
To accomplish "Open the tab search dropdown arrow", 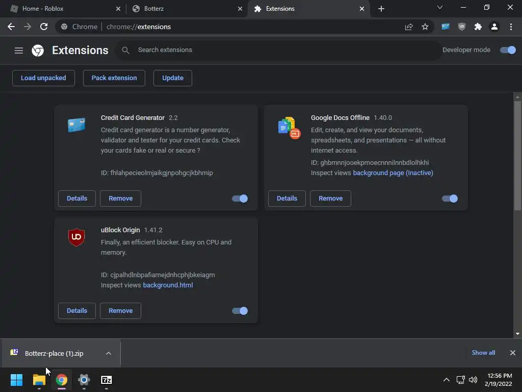I will tap(440, 8).
